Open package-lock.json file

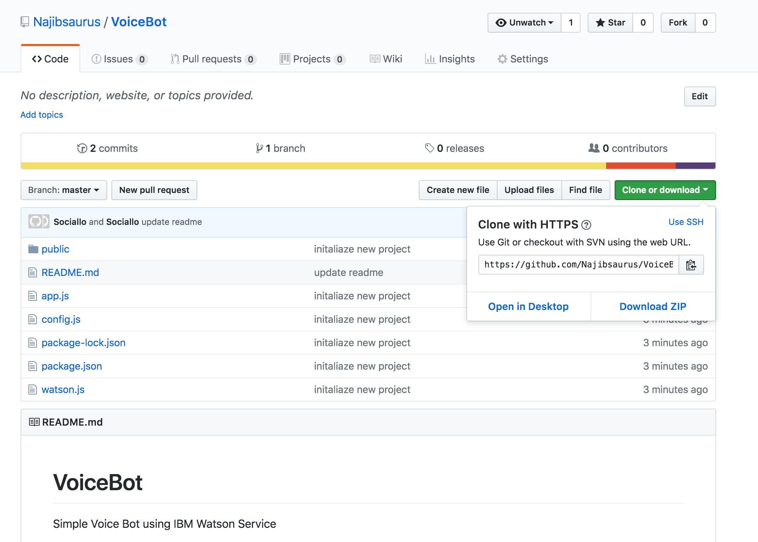click(x=83, y=343)
